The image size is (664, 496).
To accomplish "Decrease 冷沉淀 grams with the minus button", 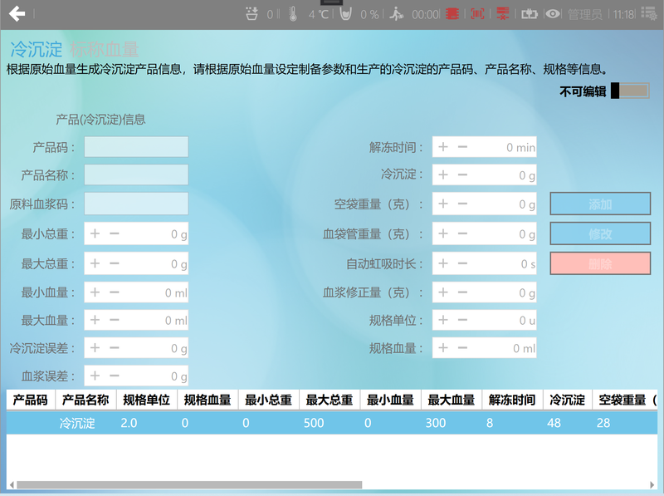I will pyautogui.click(x=462, y=174).
